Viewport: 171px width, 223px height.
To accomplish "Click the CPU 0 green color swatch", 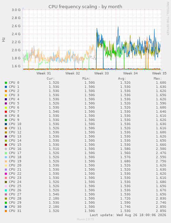I will tap(6, 83).
